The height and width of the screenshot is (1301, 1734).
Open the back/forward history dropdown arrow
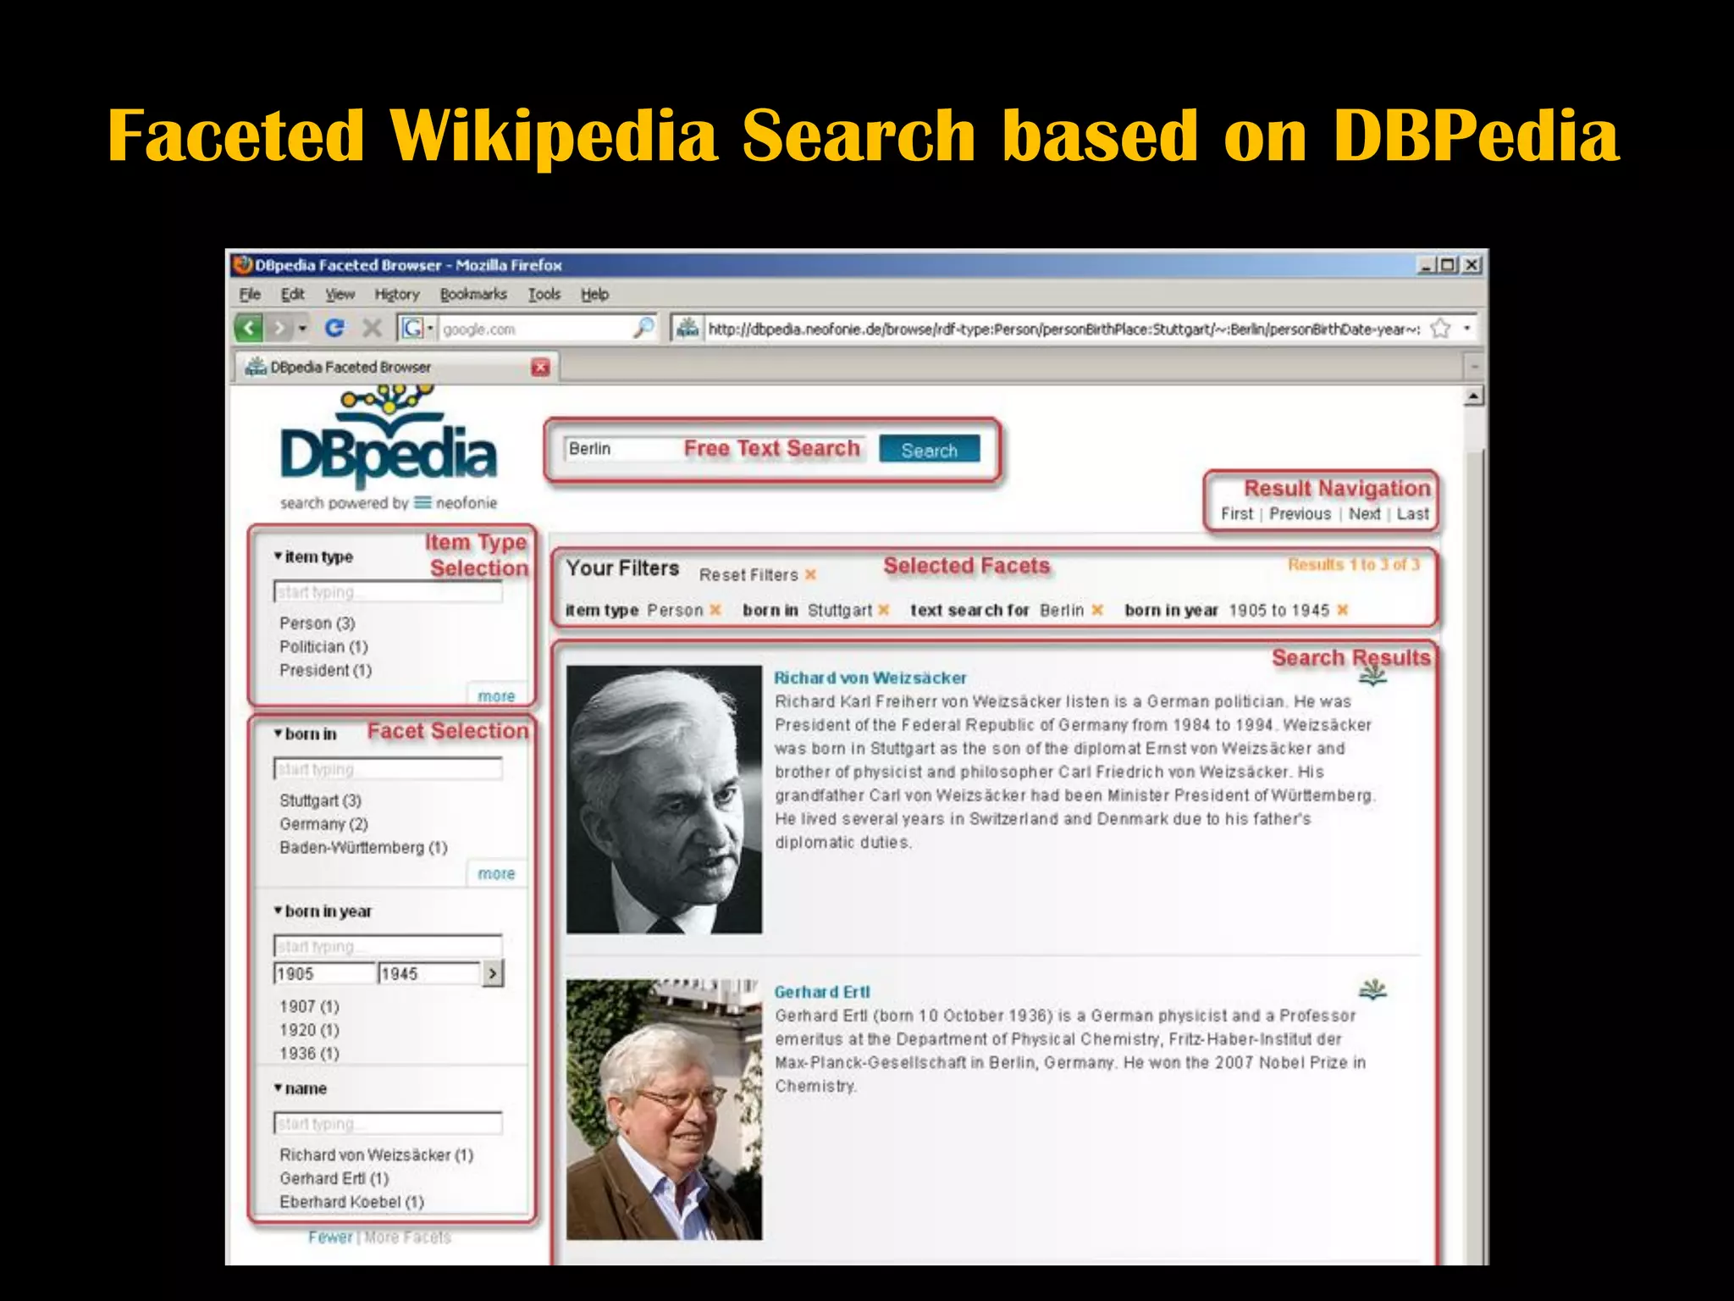click(x=302, y=329)
